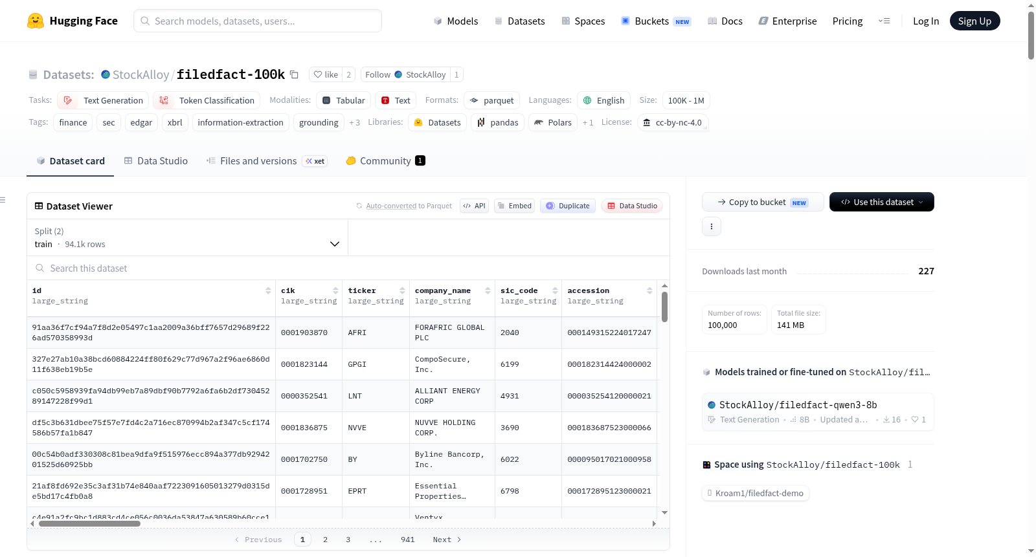The height and width of the screenshot is (557, 1036).
Task: Expand the +1 more libraries
Action: [588, 122]
